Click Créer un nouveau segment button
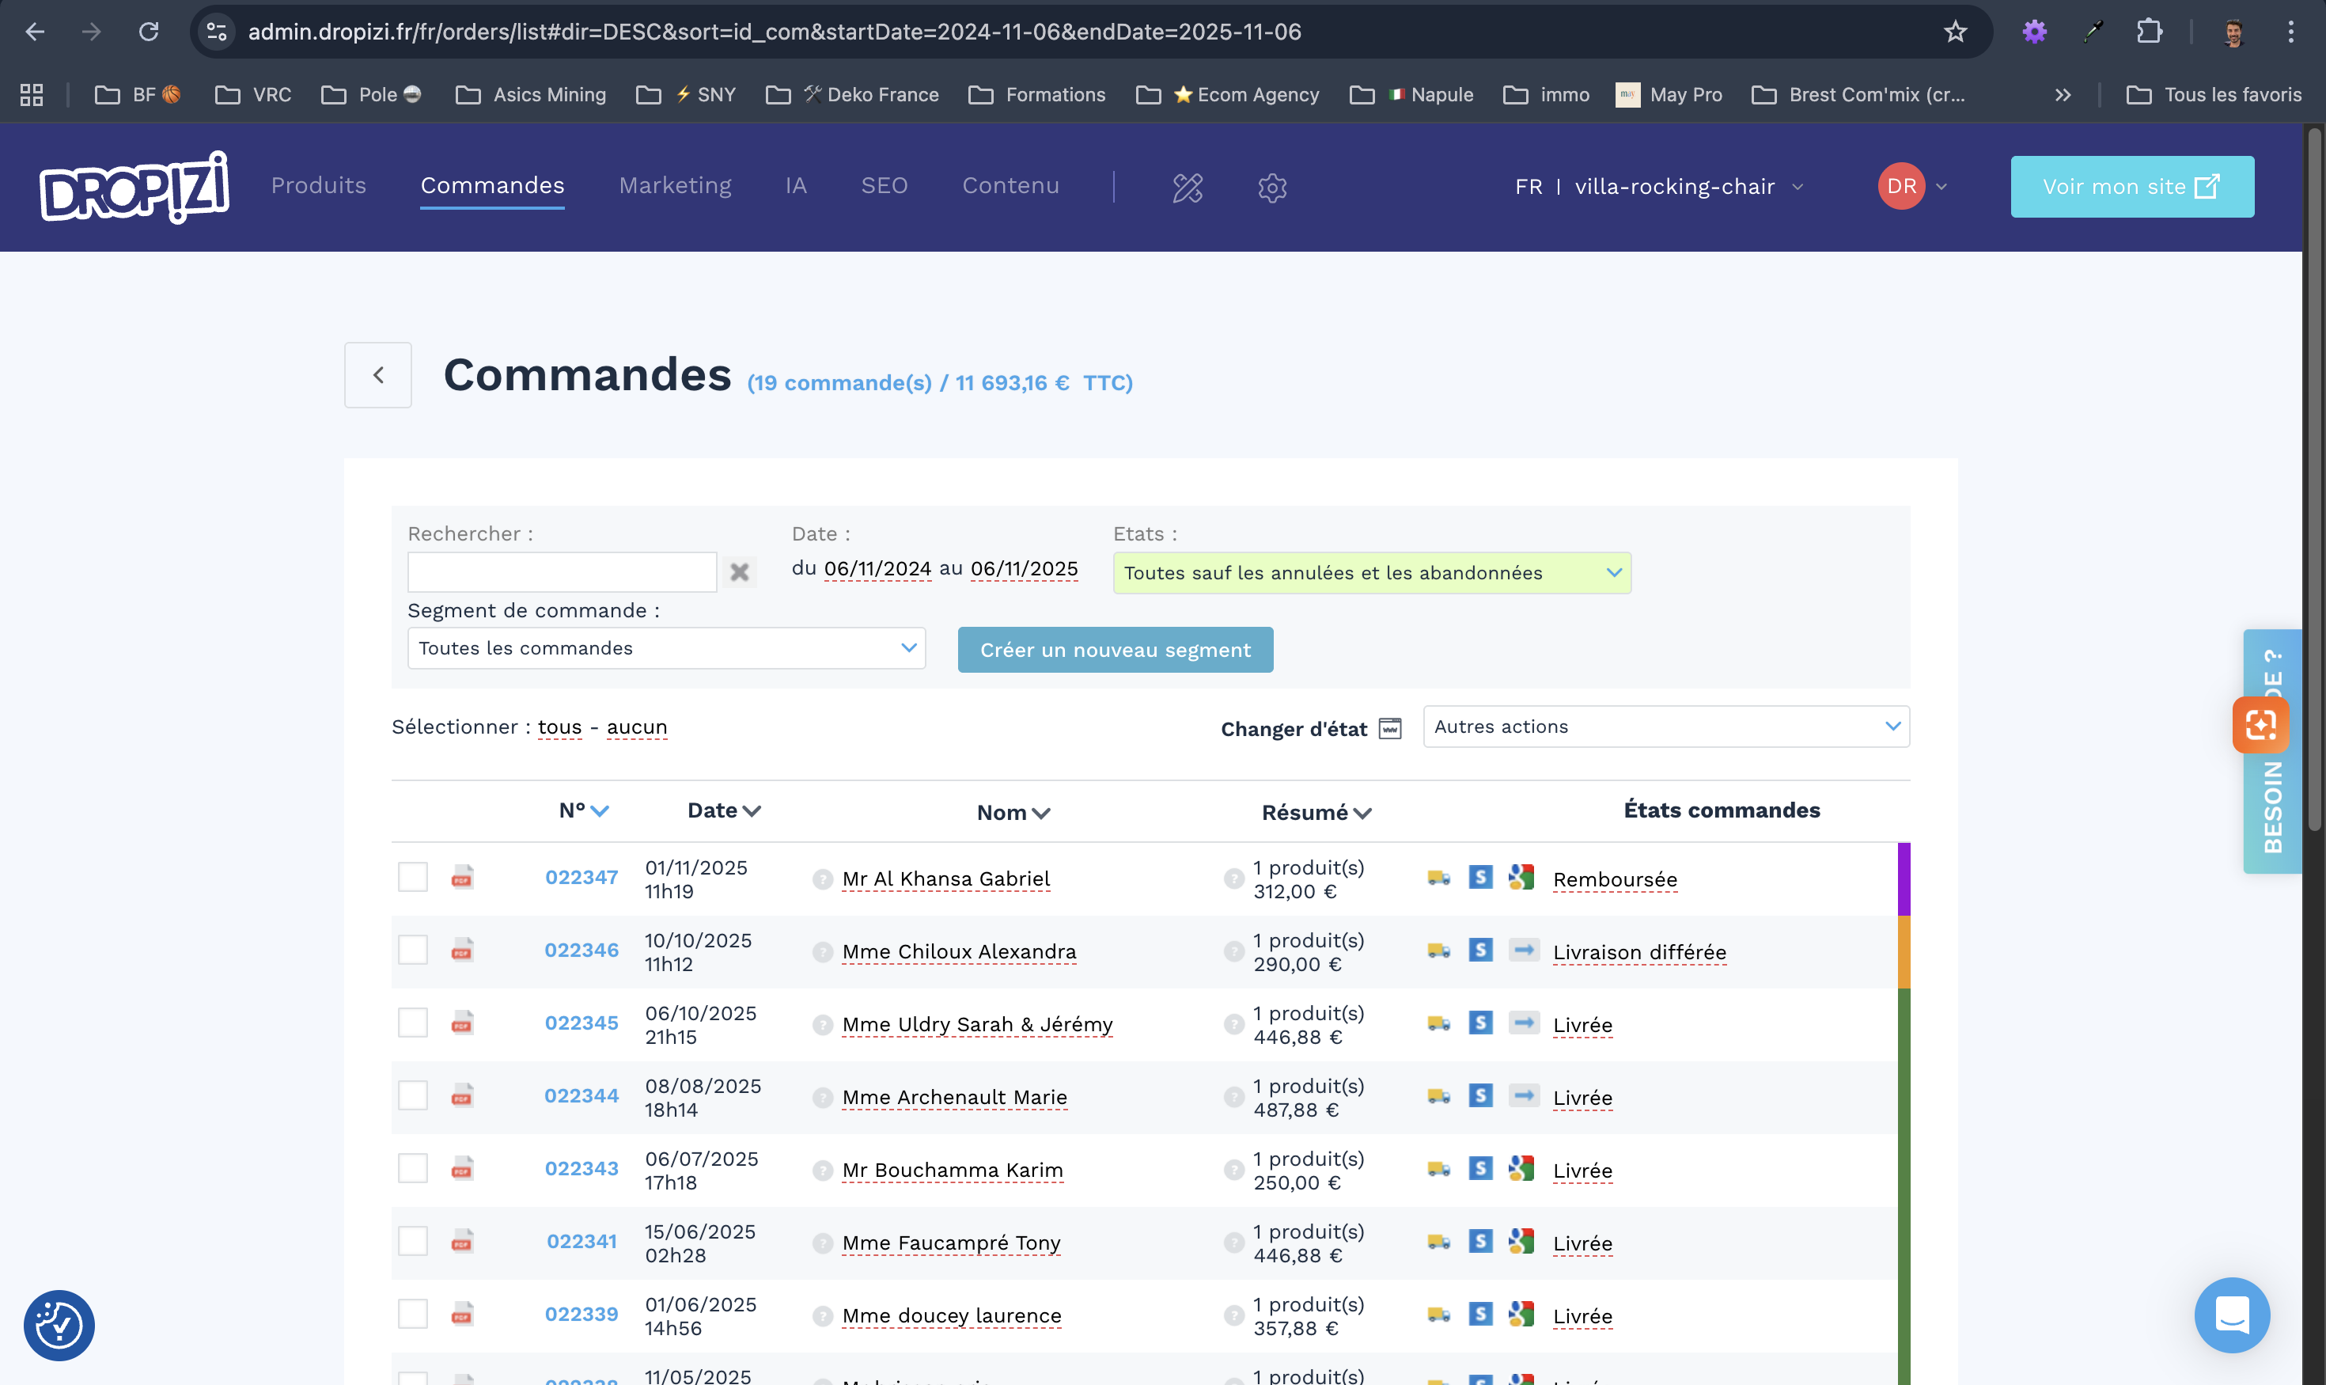The height and width of the screenshot is (1385, 2326). pos(1115,651)
